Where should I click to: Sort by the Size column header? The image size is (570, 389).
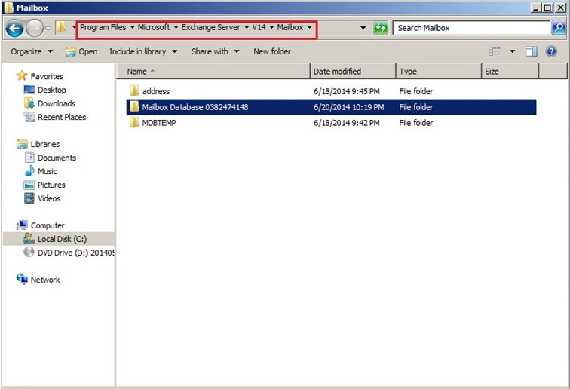click(x=510, y=72)
